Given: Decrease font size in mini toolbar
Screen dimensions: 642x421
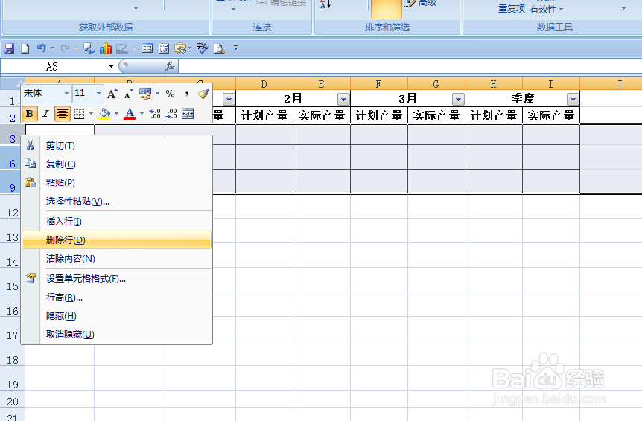Looking at the screenshot, I should click(x=128, y=94).
